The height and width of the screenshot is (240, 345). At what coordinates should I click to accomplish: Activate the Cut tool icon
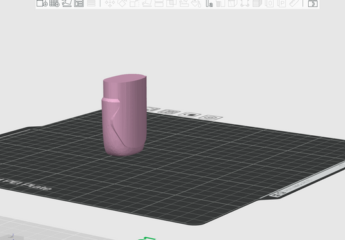(159, 3)
